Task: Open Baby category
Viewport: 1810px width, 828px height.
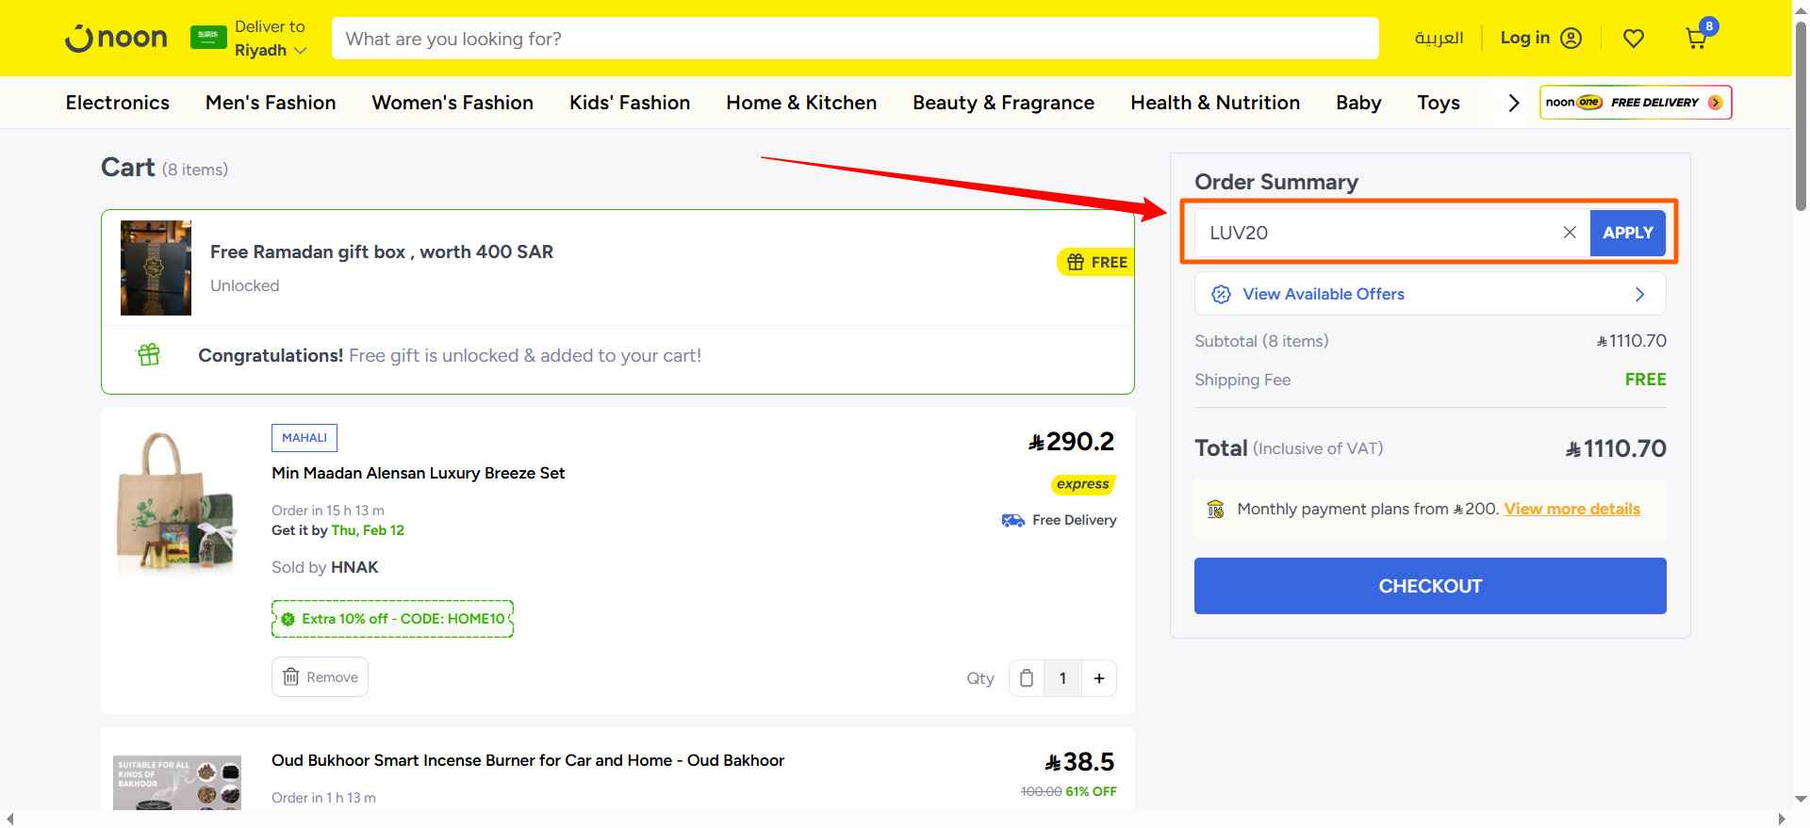Action: (1358, 103)
